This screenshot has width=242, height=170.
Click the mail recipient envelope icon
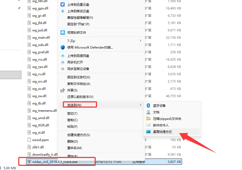148,125
